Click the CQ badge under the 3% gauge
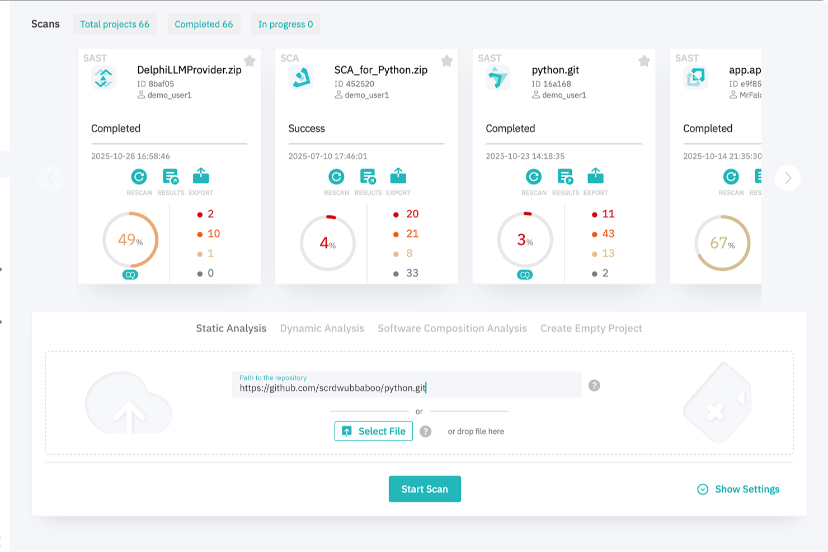 pyautogui.click(x=525, y=275)
